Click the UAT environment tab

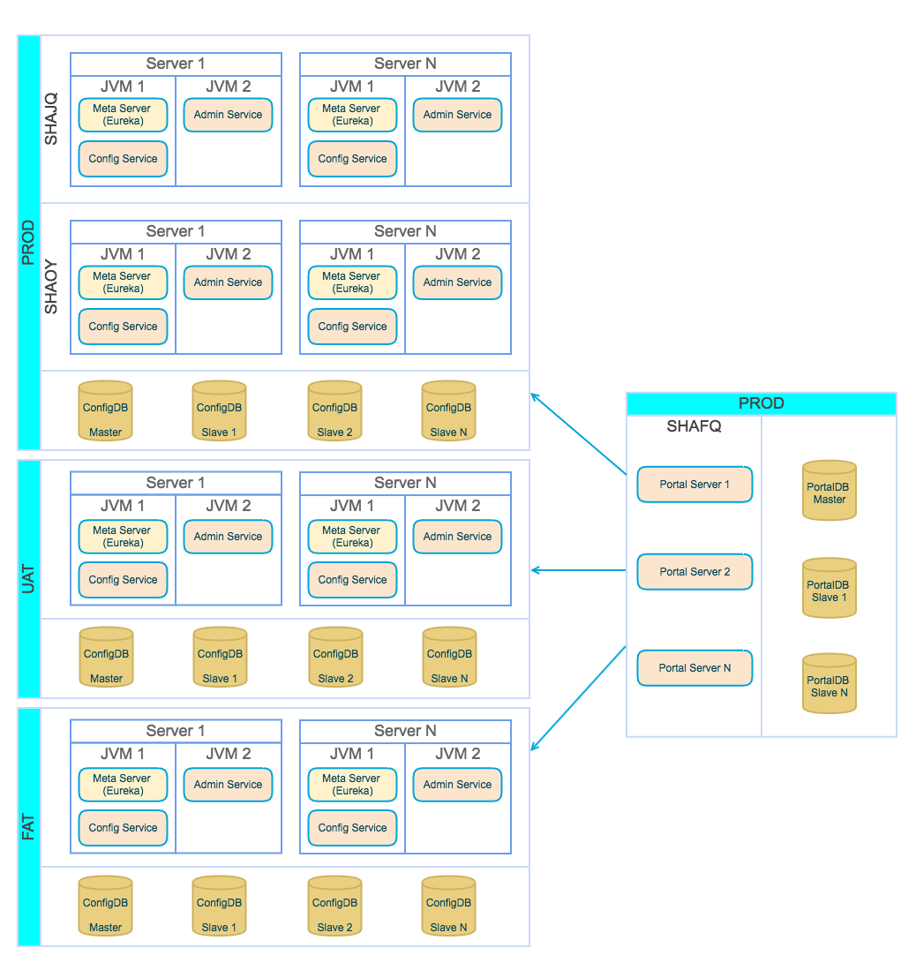[29, 578]
